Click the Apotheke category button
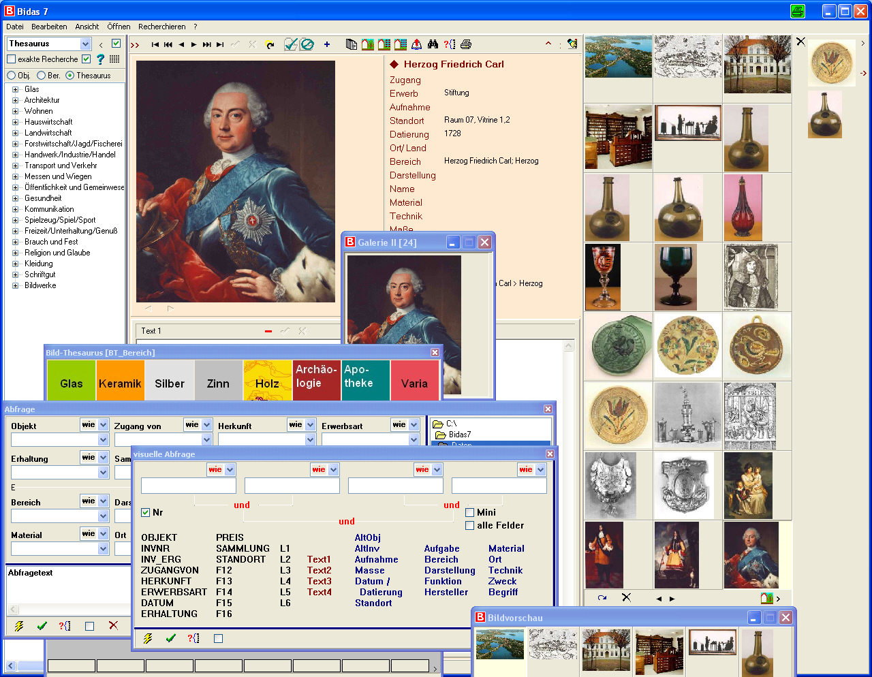 coord(366,381)
